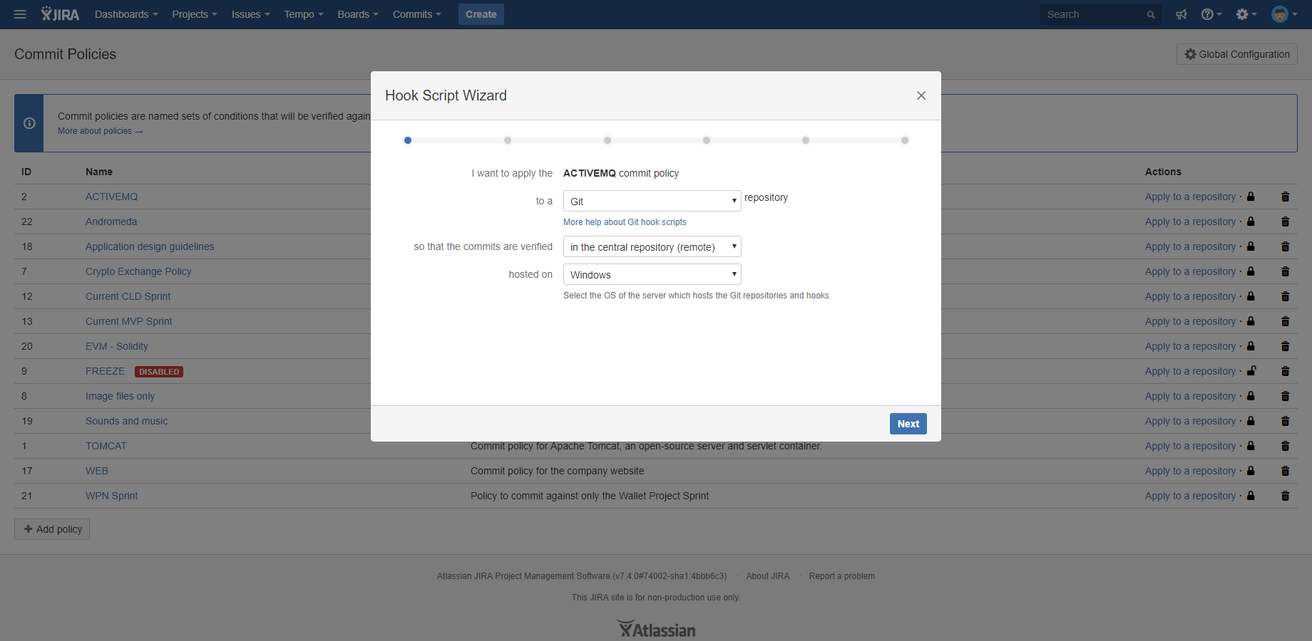Screen dimensions: 1312x641
Task: Open the Commits menu
Action: pyautogui.click(x=416, y=14)
